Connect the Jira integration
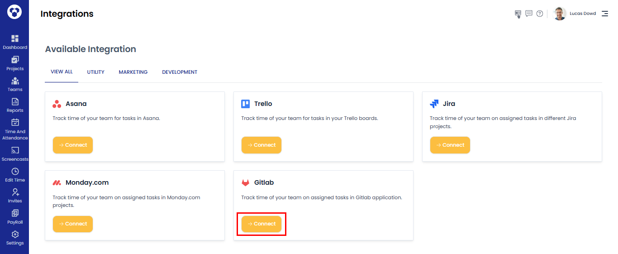Screen dimensions: 618x254 click(x=450, y=145)
